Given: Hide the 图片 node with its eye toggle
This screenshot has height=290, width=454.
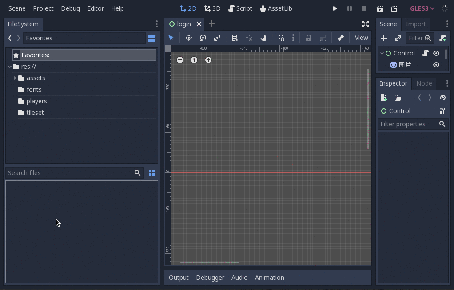Looking at the screenshot, I should coord(436,65).
